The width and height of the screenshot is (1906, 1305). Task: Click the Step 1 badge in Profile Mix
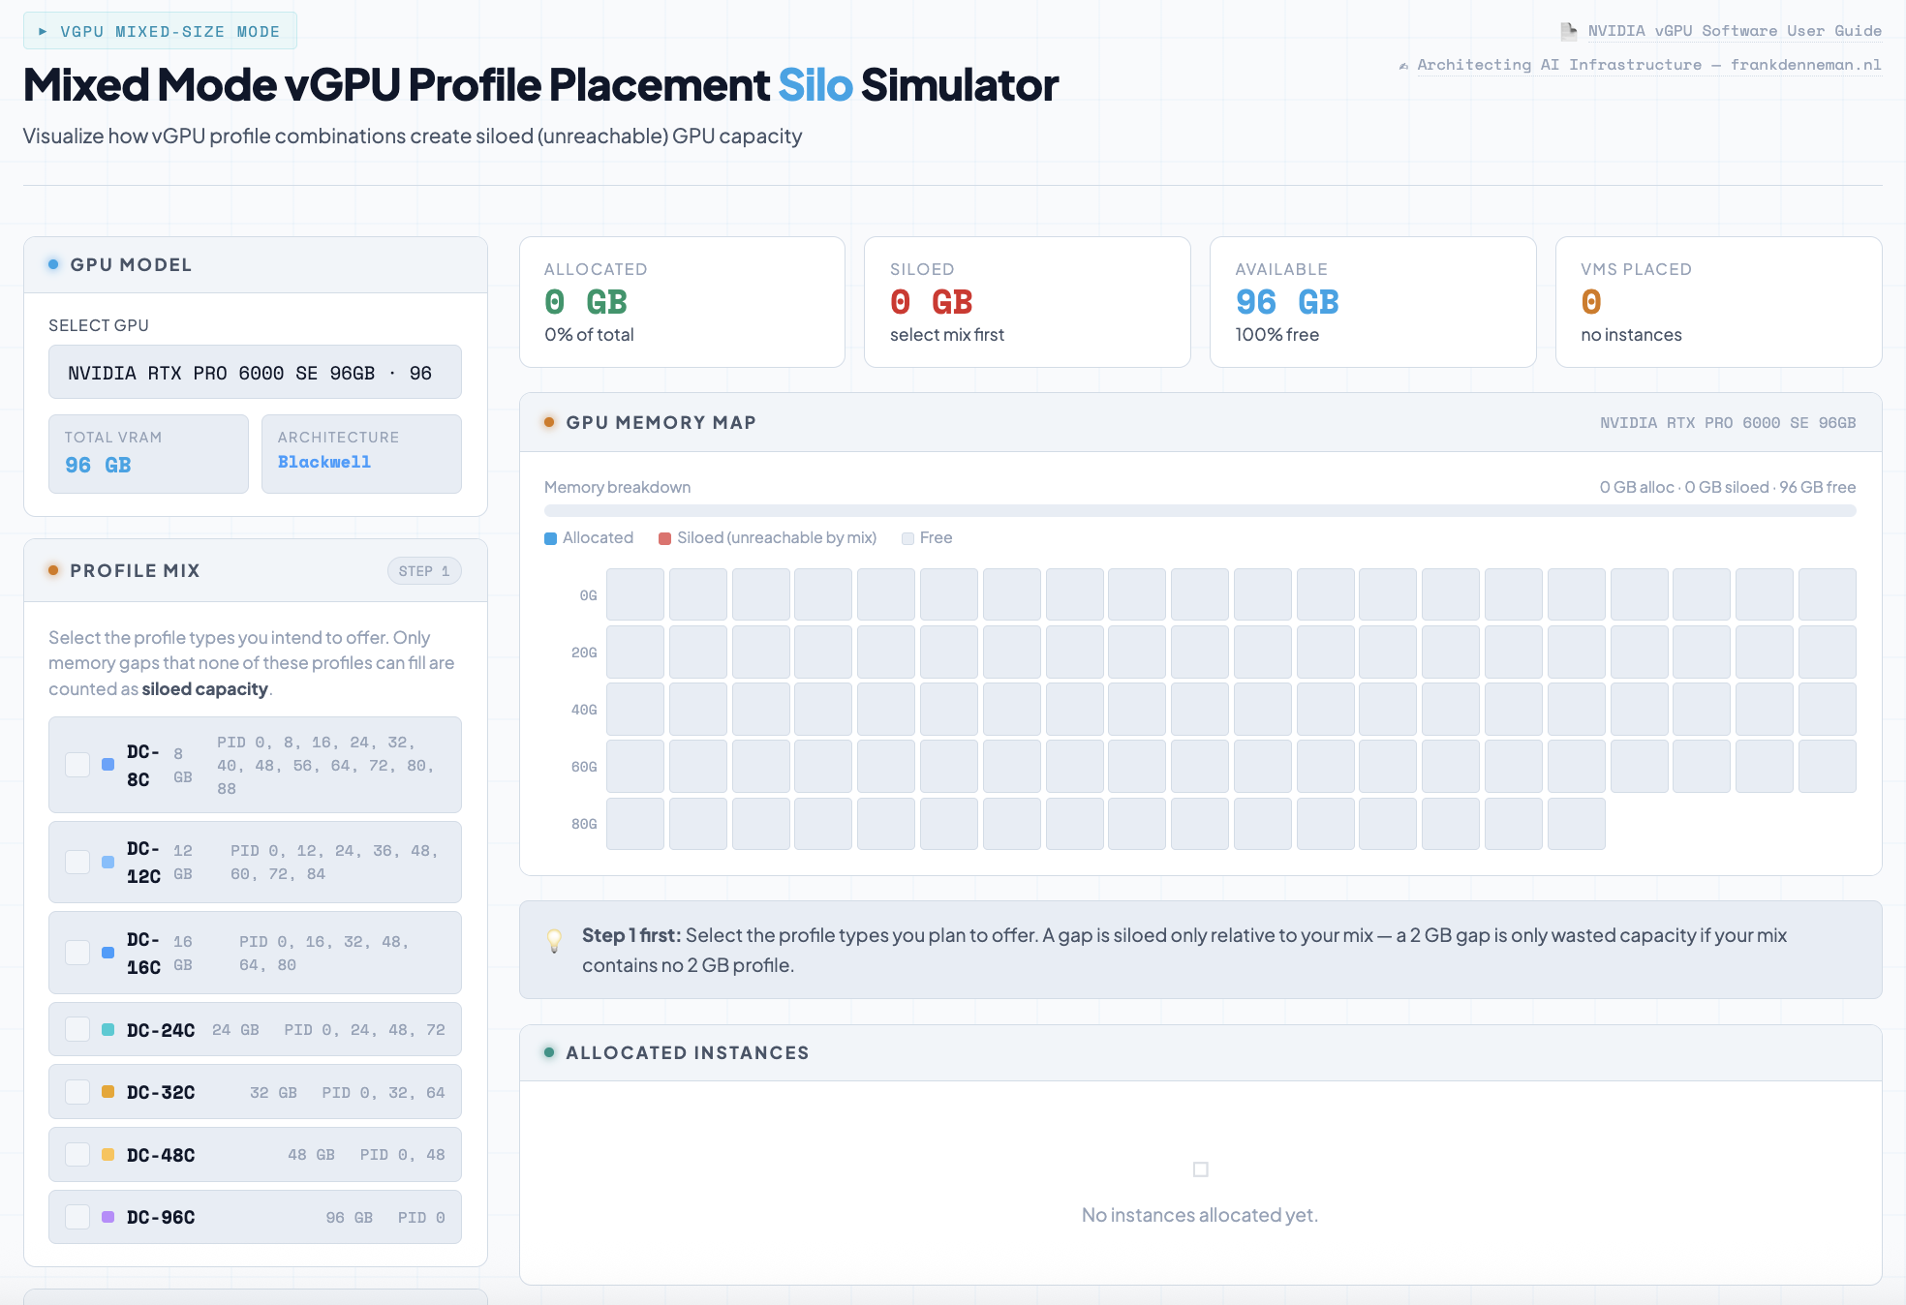pyautogui.click(x=423, y=571)
